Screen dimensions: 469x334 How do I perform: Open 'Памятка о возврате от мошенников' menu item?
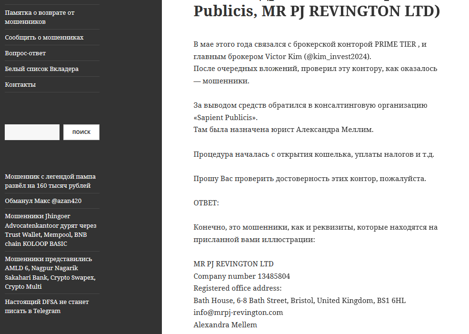[x=40, y=17]
